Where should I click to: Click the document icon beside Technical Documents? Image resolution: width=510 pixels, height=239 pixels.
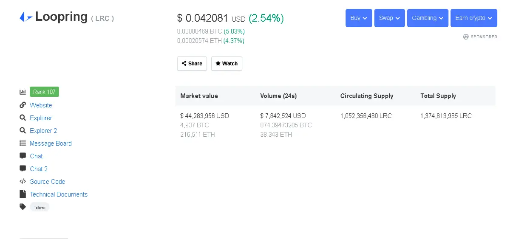click(23, 194)
